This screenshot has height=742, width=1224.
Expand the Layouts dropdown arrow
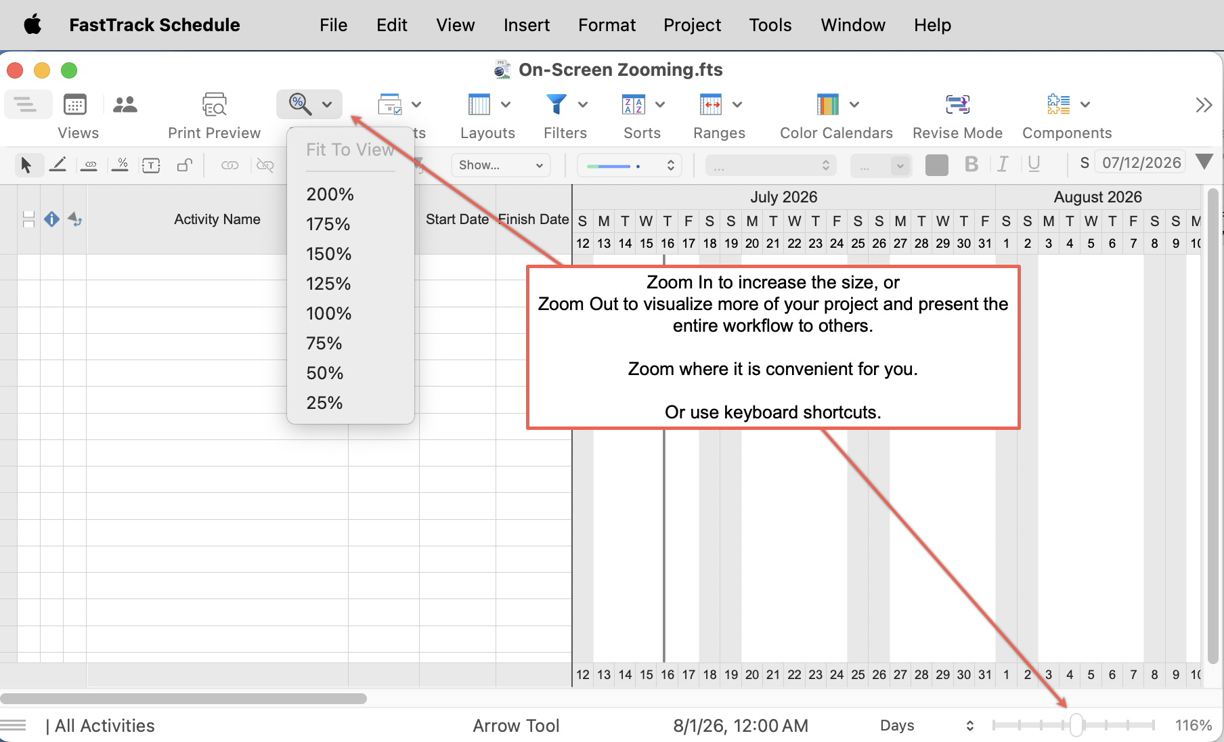[x=506, y=104]
